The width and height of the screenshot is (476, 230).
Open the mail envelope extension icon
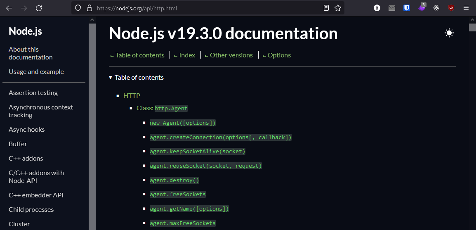coord(392,8)
